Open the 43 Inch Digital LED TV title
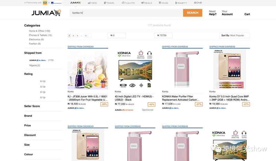Viewport: 276px width, 161px height. pos(134,98)
